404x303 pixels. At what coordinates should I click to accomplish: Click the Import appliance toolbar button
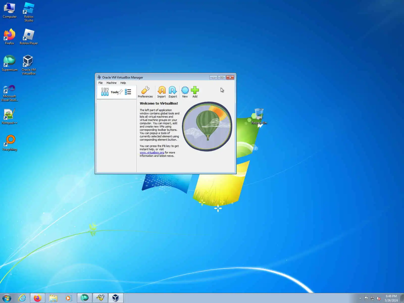click(x=161, y=92)
